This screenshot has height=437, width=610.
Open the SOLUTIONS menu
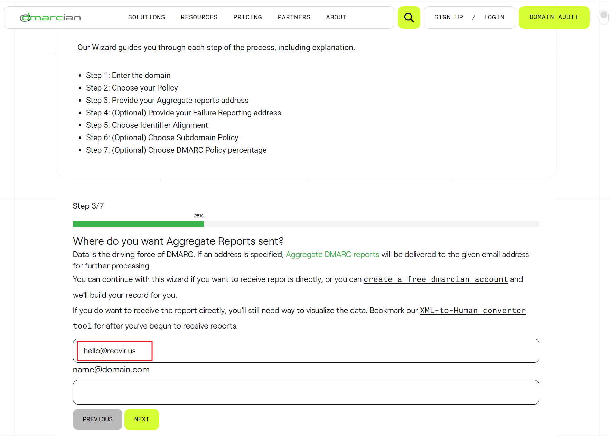147,17
